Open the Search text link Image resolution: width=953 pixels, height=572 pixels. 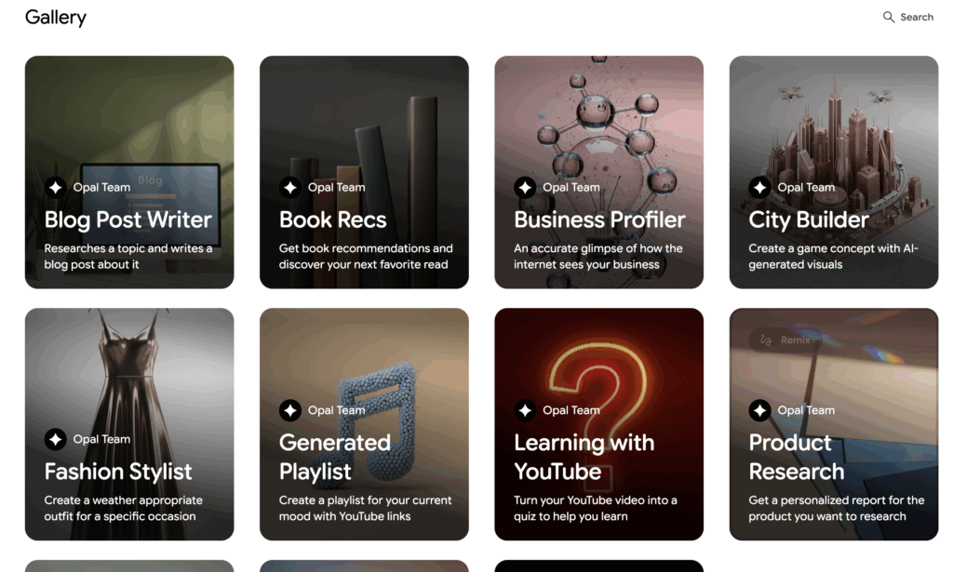point(917,17)
